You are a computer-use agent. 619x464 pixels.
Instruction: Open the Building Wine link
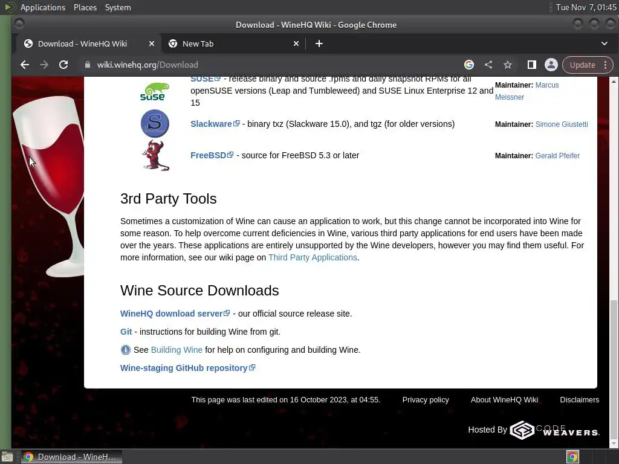click(177, 350)
